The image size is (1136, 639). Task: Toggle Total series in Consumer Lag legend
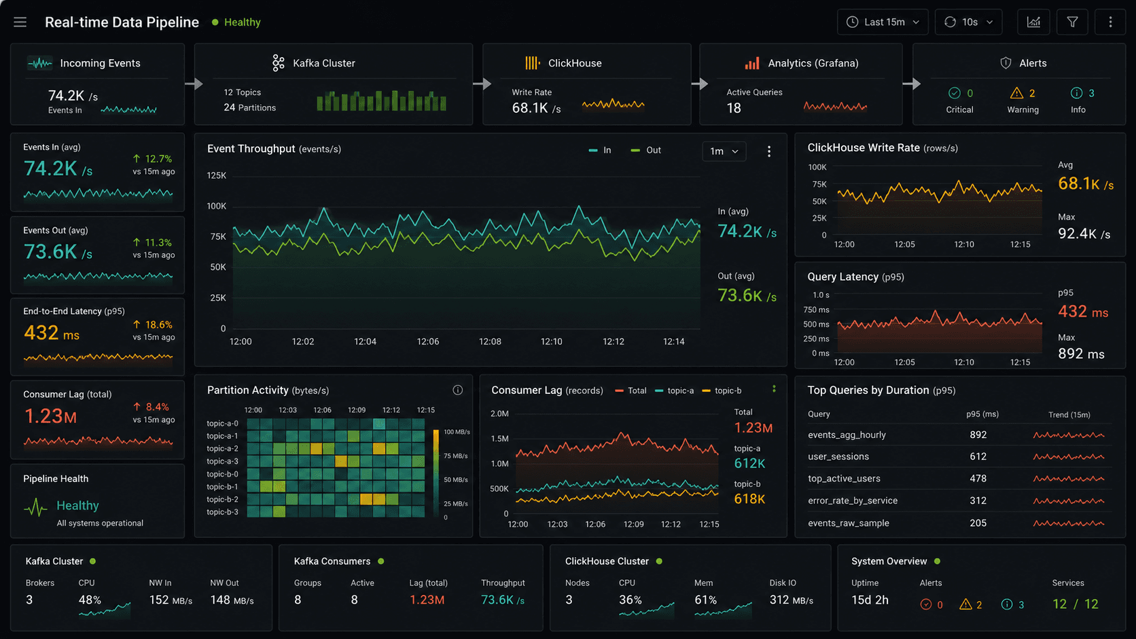click(631, 390)
